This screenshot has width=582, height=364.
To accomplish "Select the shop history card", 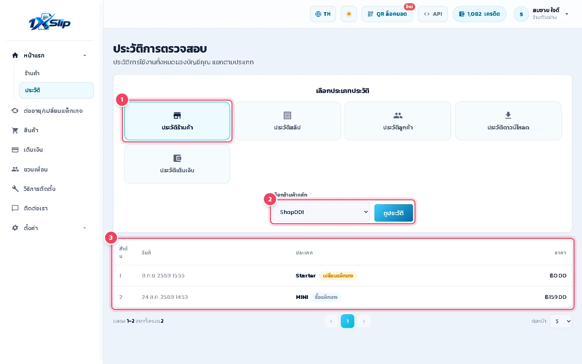I will [177, 121].
